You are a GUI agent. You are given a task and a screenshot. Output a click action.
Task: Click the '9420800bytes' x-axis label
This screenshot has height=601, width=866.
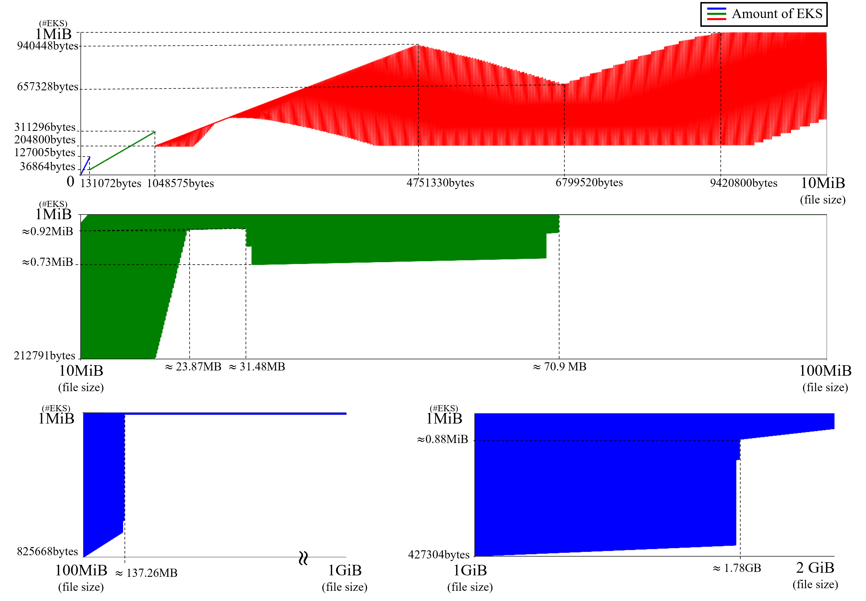tap(743, 183)
